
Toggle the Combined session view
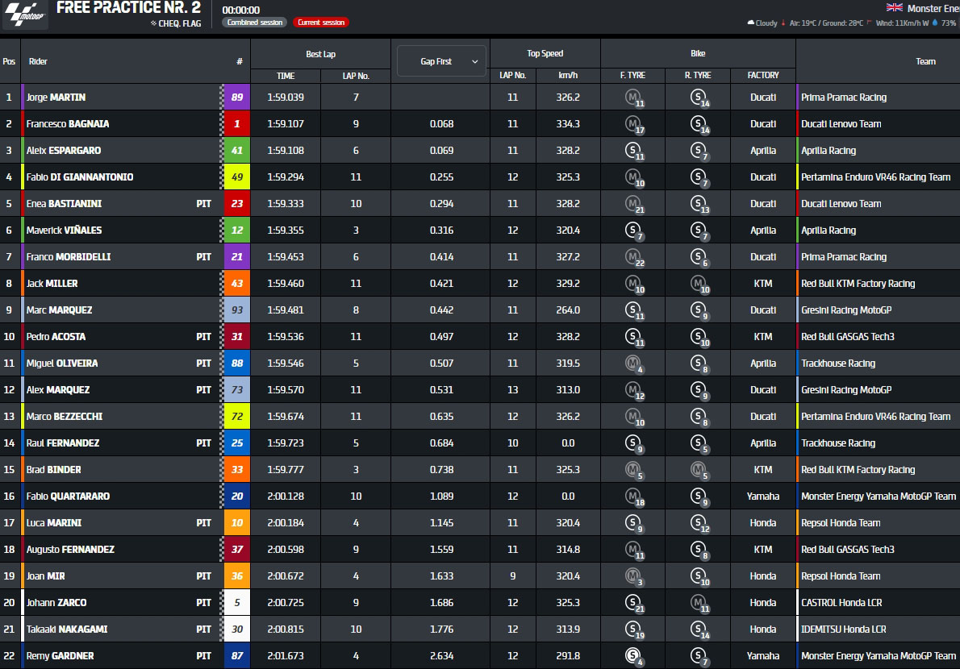[x=254, y=23]
